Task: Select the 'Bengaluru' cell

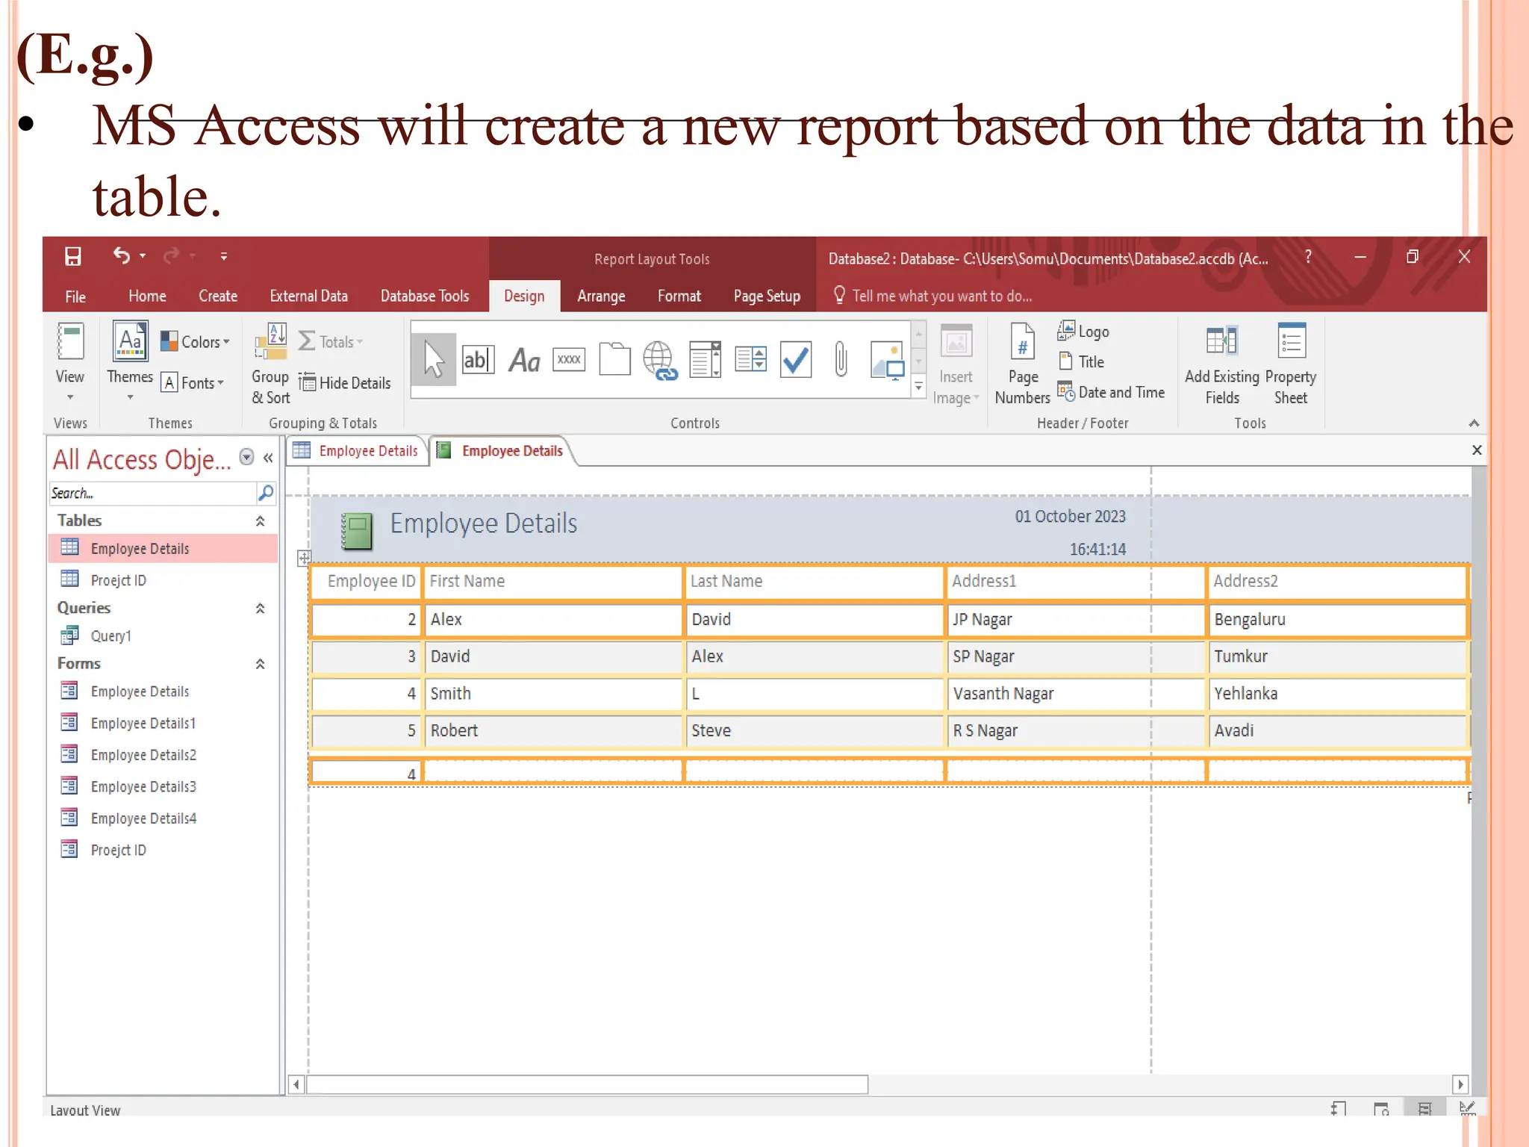Action: click(1336, 619)
